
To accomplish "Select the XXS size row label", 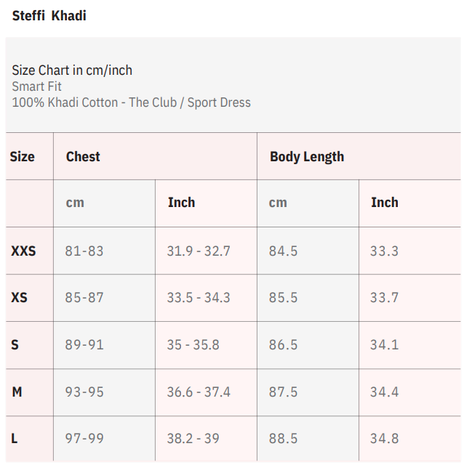I will 23,251.
